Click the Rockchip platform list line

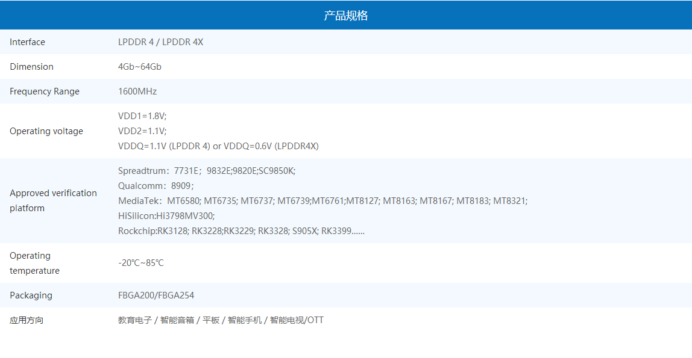(x=241, y=230)
